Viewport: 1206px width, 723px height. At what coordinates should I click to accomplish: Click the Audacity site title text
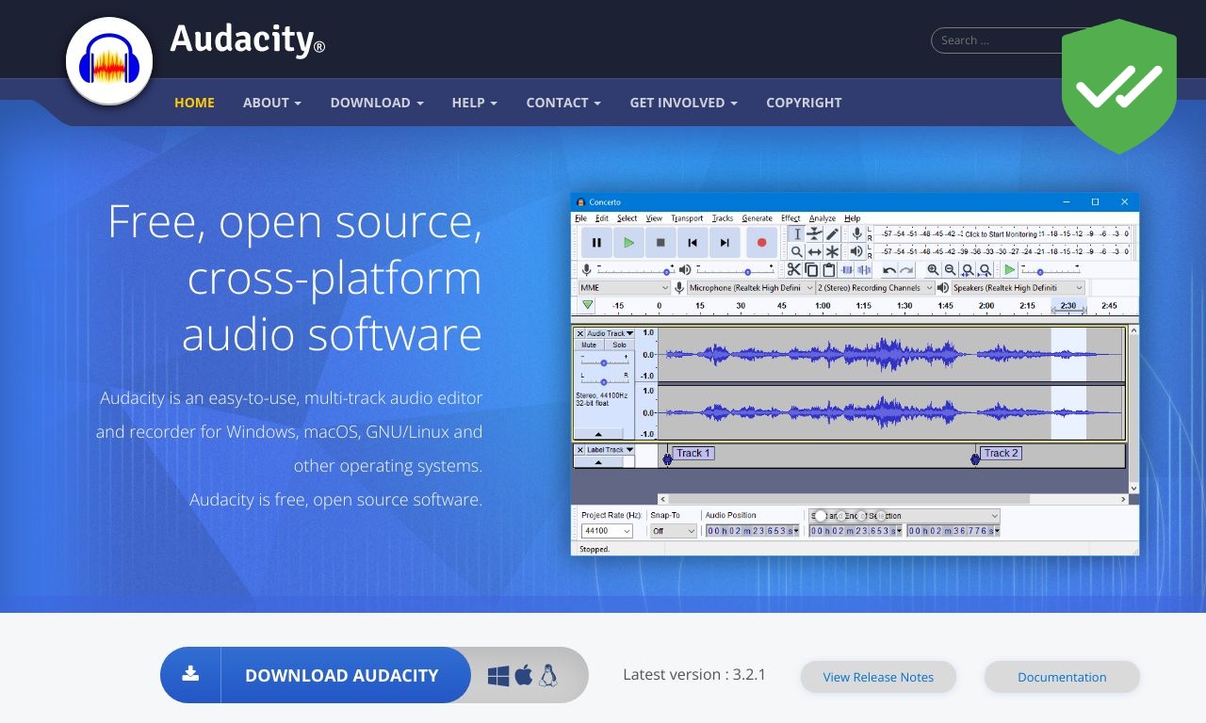click(248, 40)
